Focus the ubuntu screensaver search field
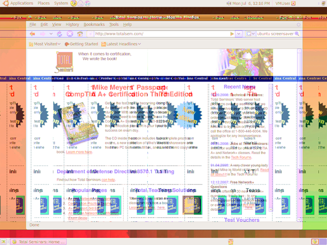The height and width of the screenshot is (245, 327). tap(275, 34)
